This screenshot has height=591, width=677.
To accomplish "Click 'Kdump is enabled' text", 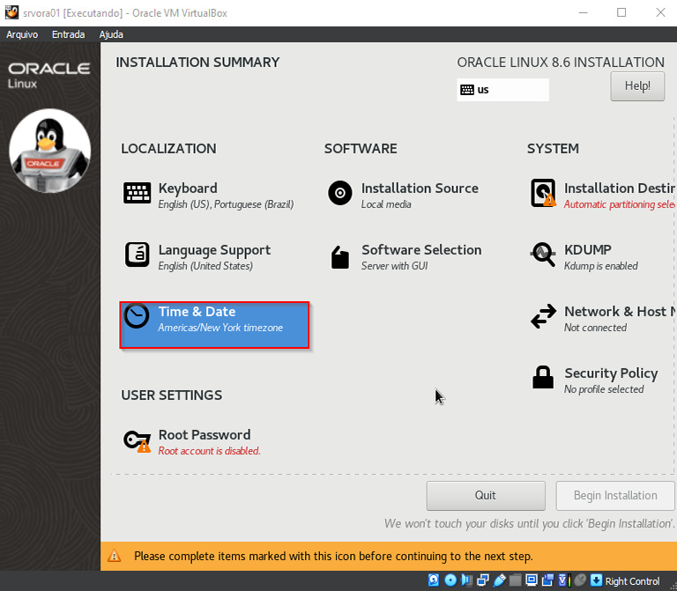I will [x=600, y=266].
